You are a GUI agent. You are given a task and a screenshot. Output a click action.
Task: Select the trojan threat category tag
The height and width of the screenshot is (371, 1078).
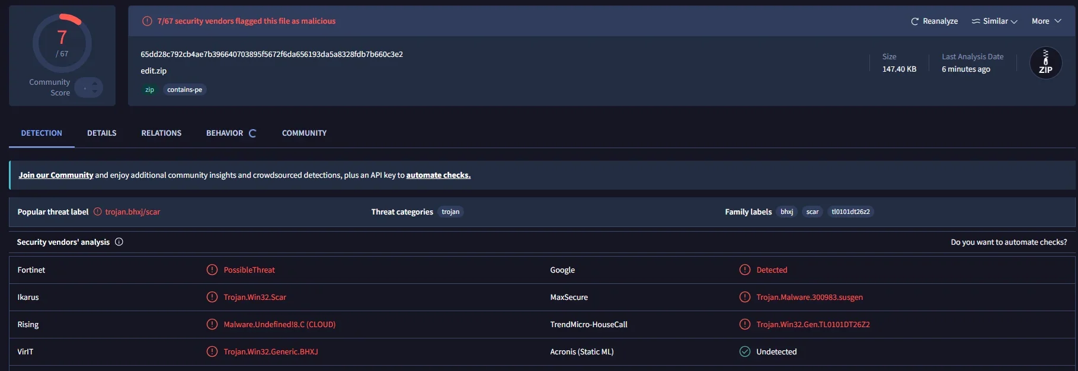coord(450,212)
